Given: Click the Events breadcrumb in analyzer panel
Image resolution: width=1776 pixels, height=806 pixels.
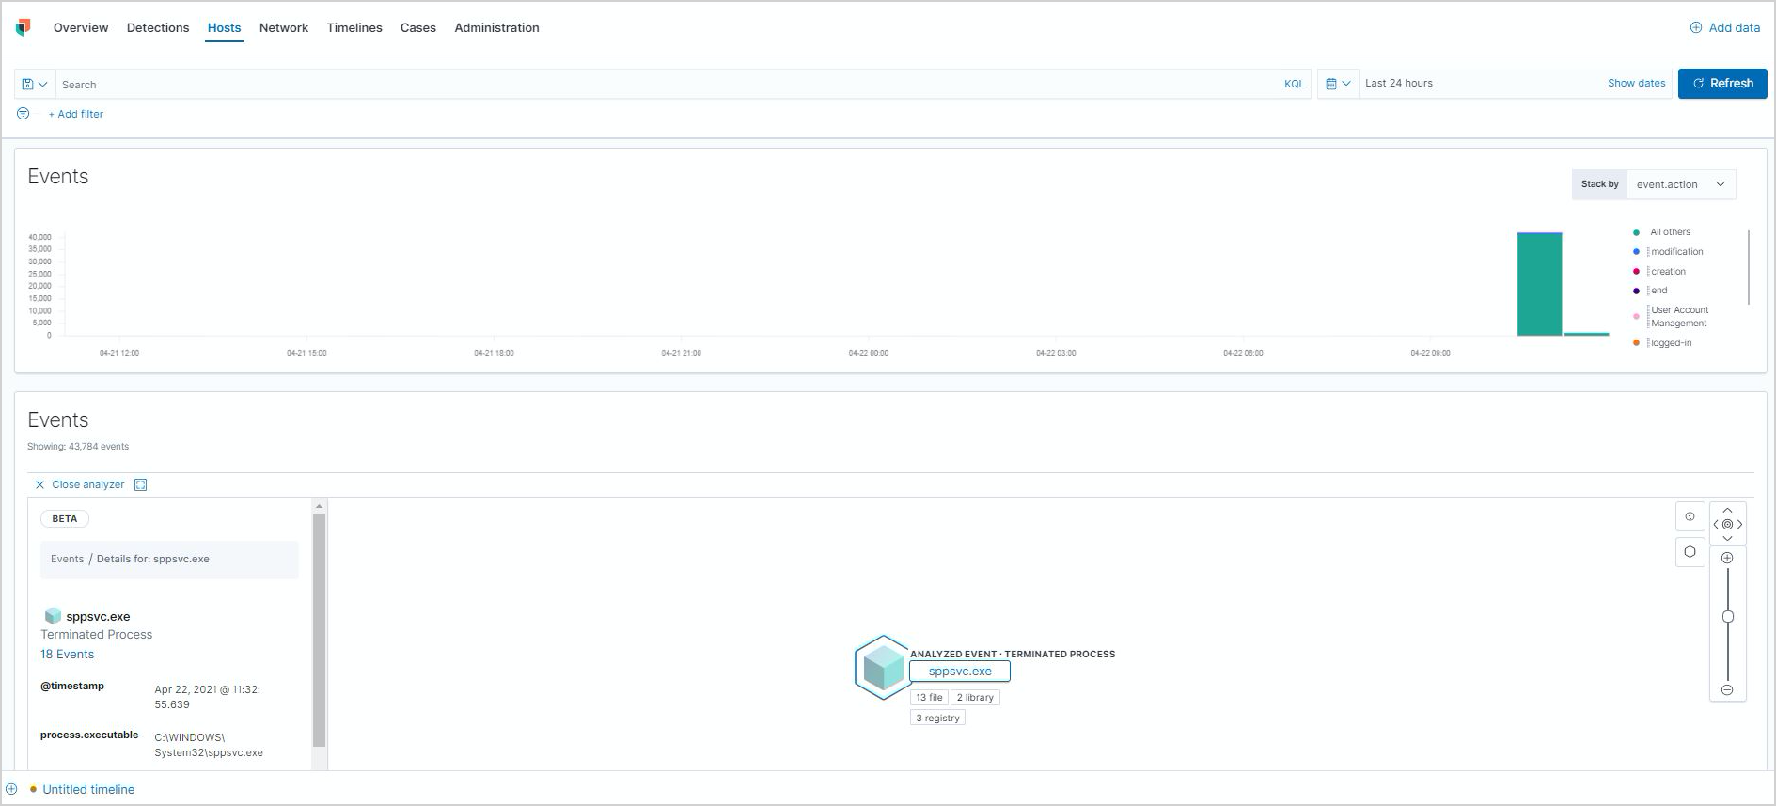Looking at the screenshot, I should point(67,560).
